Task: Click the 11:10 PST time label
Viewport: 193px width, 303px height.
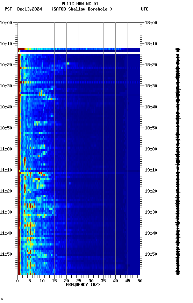Action: tap(6, 170)
